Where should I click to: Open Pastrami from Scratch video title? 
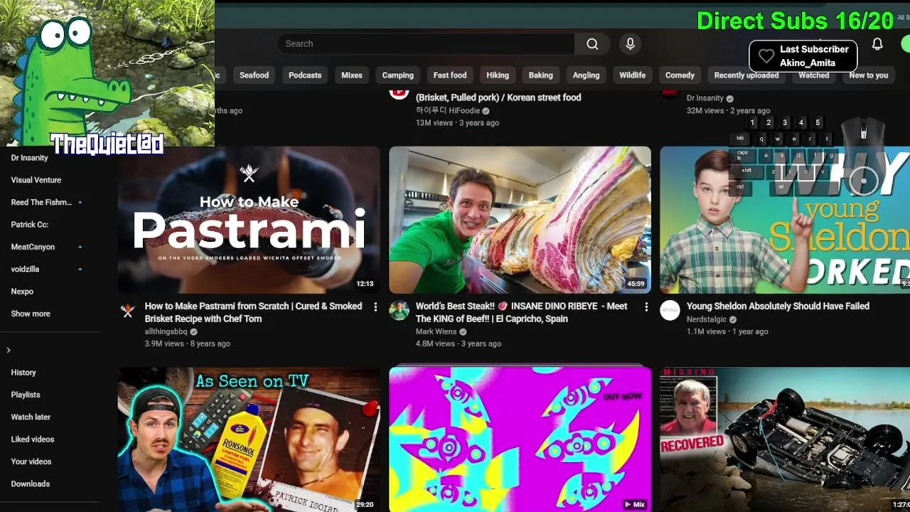tap(253, 312)
